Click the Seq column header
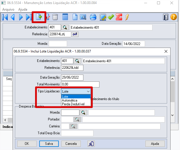180x150 pixels. pos(9,79)
